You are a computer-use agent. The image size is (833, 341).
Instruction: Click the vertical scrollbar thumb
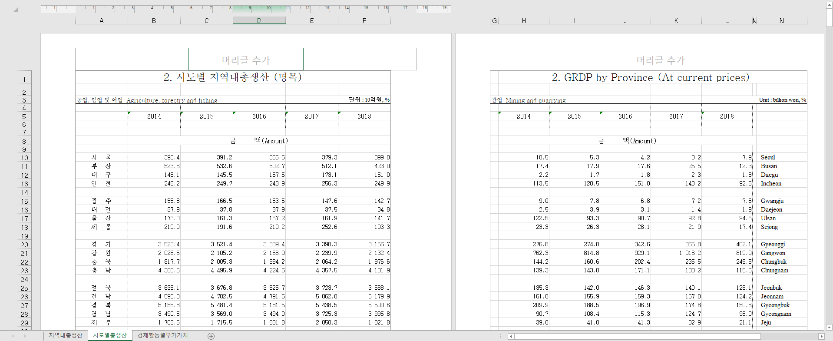pyautogui.click(x=829, y=18)
